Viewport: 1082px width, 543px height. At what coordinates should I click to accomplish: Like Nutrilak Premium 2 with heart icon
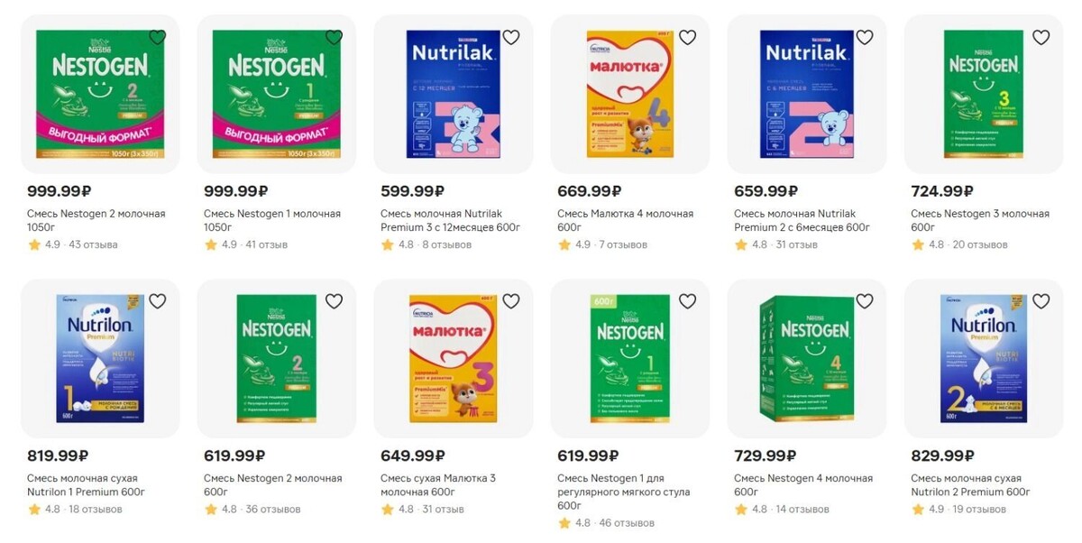tap(864, 37)
